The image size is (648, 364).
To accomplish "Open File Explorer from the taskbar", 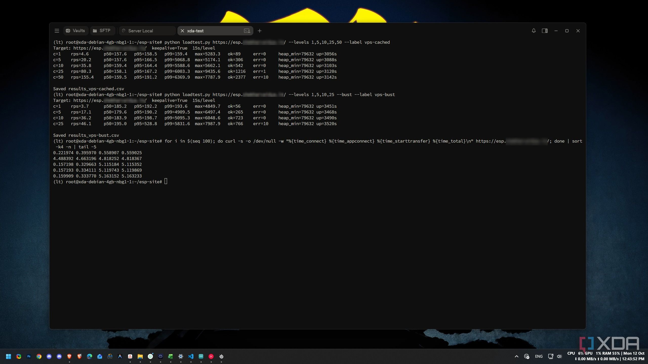I will click(x=140, y=356).
